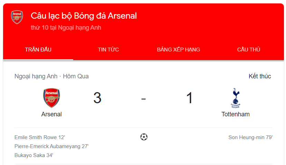Open the TRẬN ĐẤU tab

[38, 50]
